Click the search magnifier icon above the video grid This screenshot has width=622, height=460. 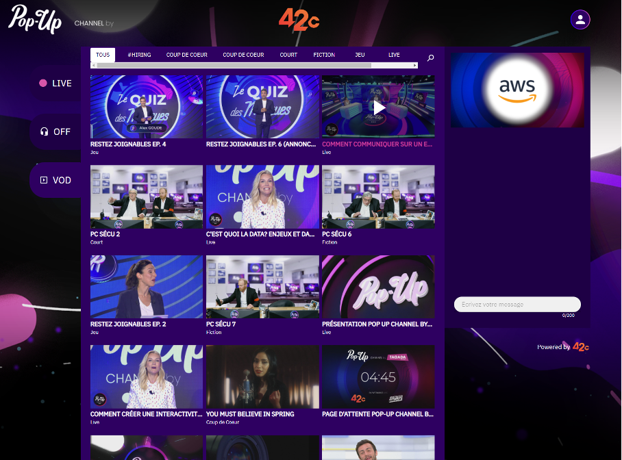(430, 58)
